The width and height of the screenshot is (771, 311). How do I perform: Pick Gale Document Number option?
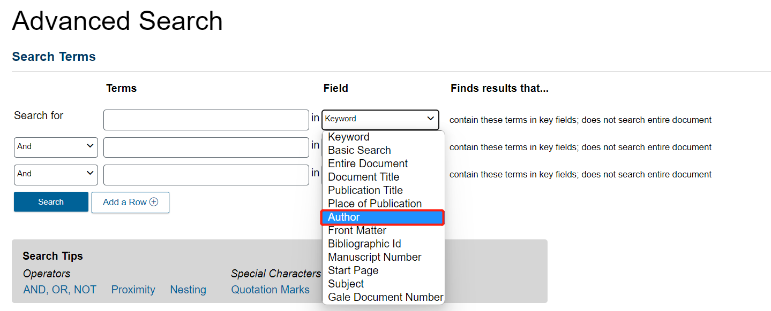[x=386, y=298]
